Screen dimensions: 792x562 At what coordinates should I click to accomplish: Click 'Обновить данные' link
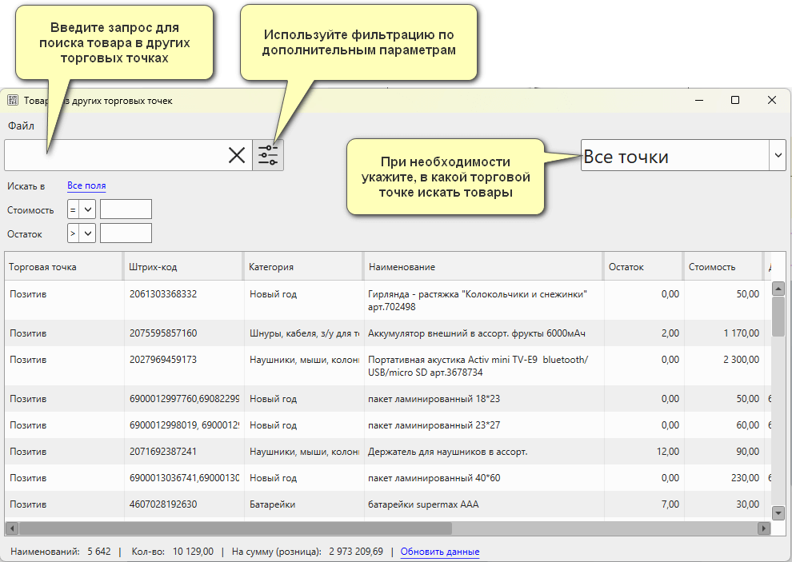439,552
